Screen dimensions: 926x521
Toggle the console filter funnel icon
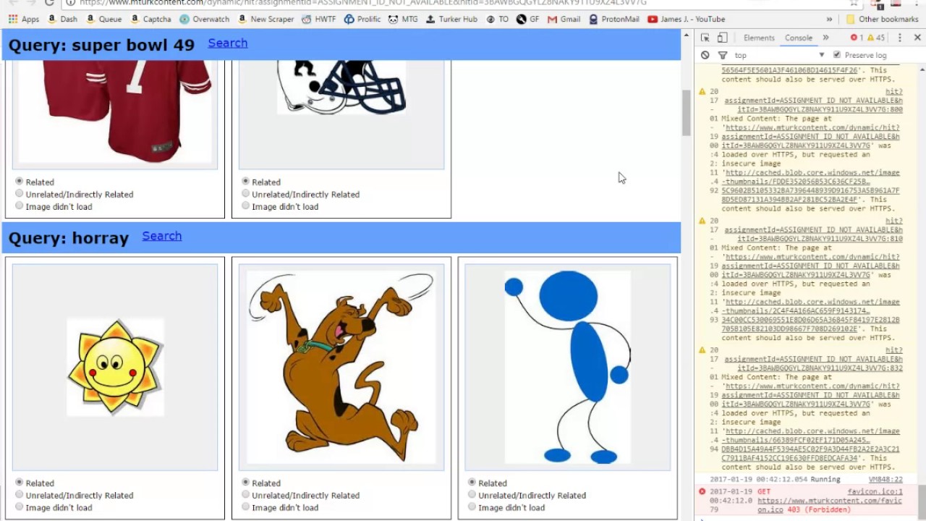pos(722,55)
